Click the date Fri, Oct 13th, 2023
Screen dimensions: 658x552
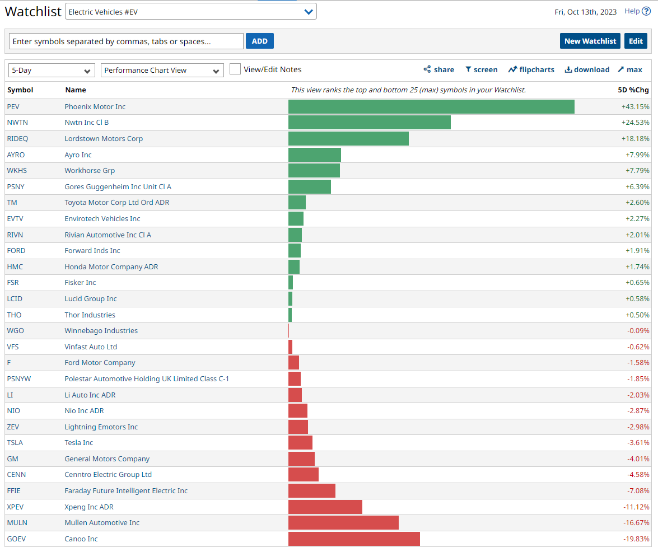pyautogui.click(x=585, y=12)
